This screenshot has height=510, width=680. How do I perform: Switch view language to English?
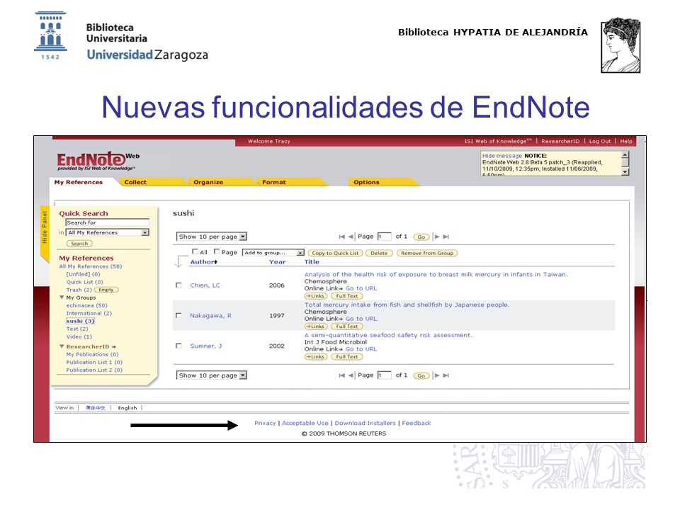click(127, 408)
